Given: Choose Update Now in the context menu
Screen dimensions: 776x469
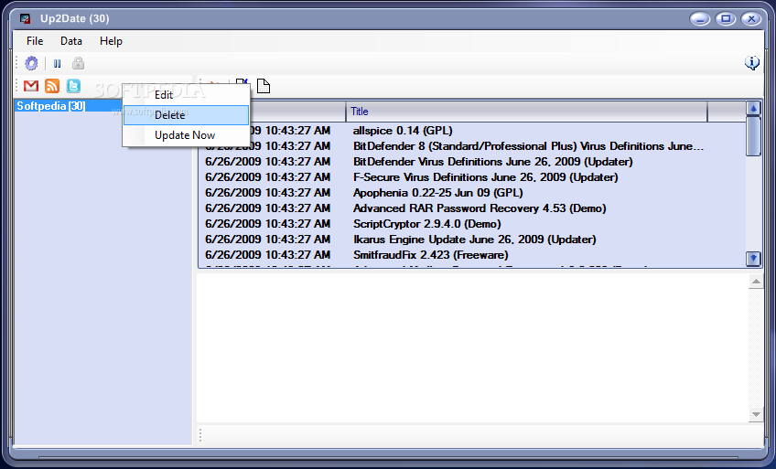Looking at the screenshot, I should (x=186, y=135).
